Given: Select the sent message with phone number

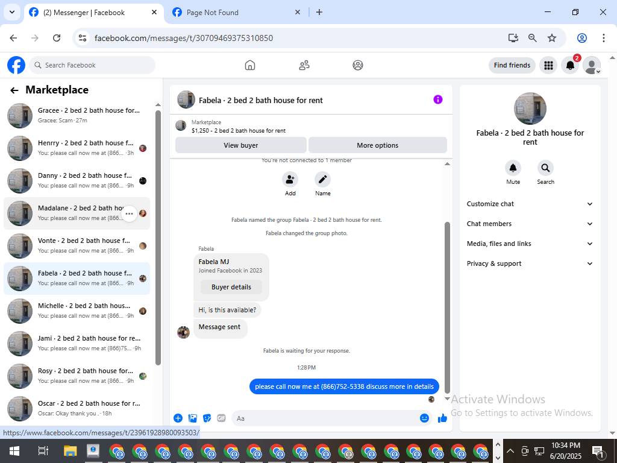Looking at the screenshot, I should (344, 386).
